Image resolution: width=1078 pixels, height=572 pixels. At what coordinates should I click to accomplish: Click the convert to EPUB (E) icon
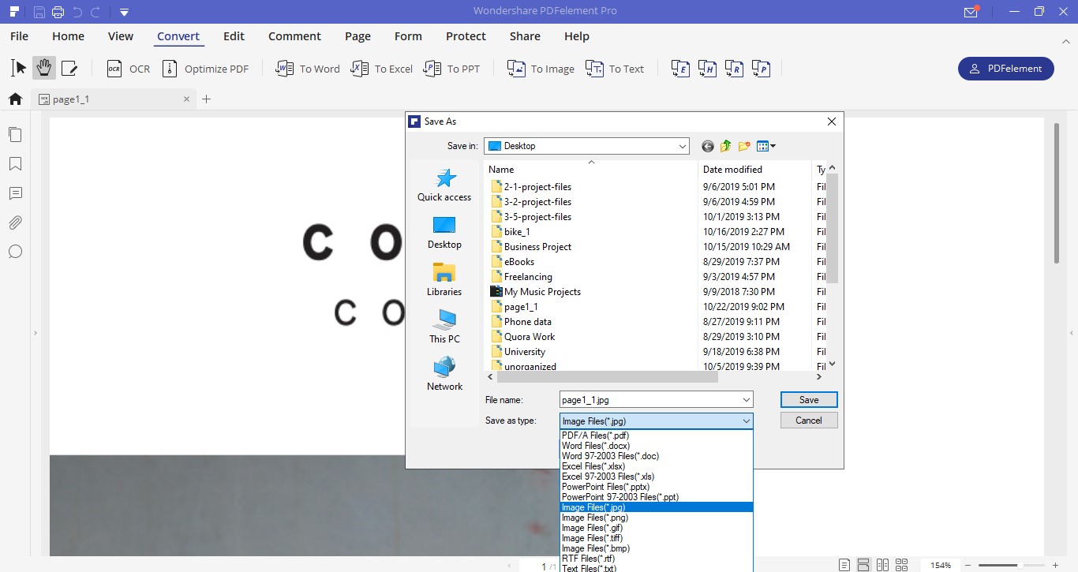[x=681, y=69]
